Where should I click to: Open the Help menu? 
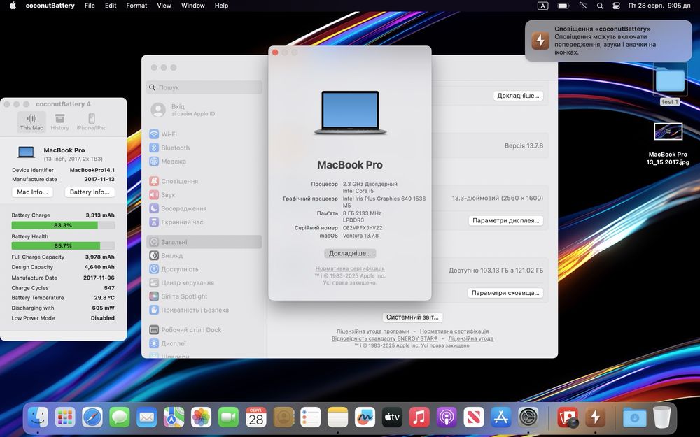click(x=221, y=6)
